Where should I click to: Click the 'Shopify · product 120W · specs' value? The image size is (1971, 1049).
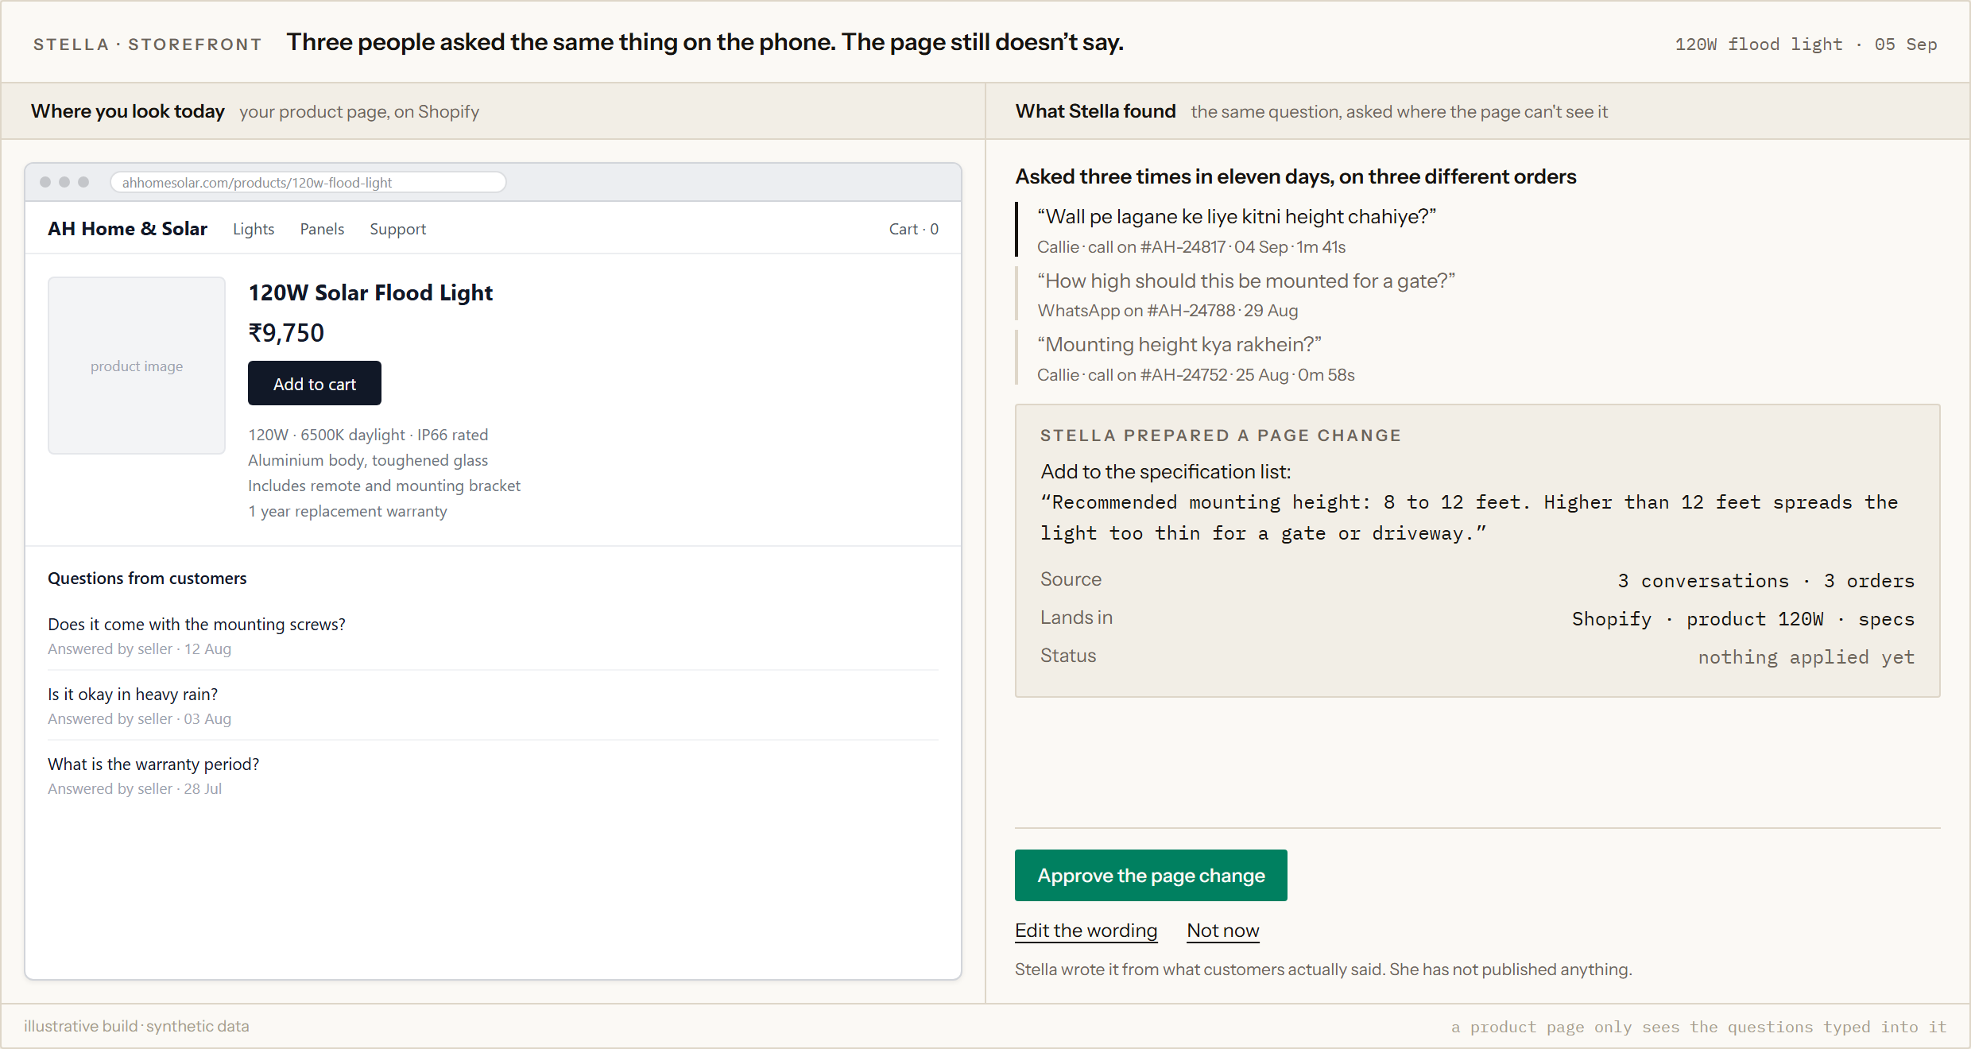tap(1743, 619)
